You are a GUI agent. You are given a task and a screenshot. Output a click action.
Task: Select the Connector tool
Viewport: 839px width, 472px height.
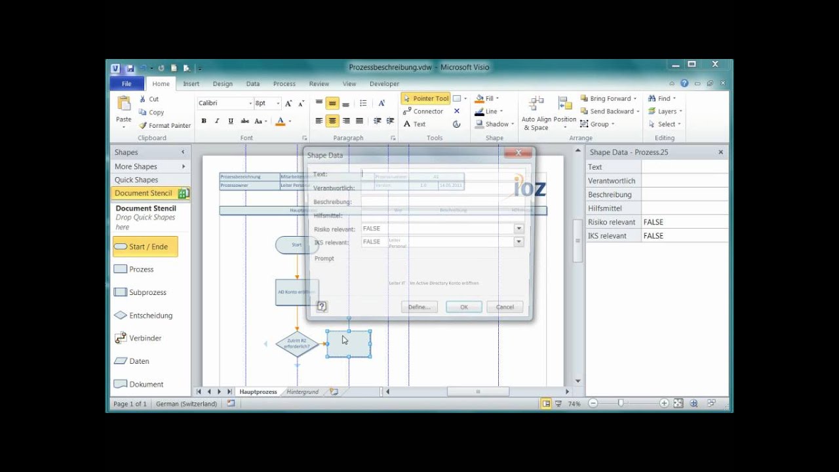click(423, 111)
